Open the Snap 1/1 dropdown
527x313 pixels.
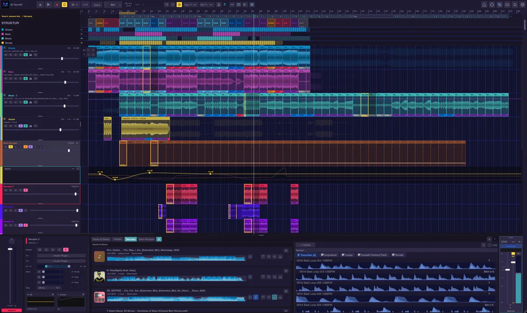tap(190, 4)
